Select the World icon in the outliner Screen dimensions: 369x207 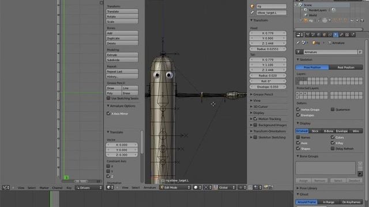tap(306, 16)
